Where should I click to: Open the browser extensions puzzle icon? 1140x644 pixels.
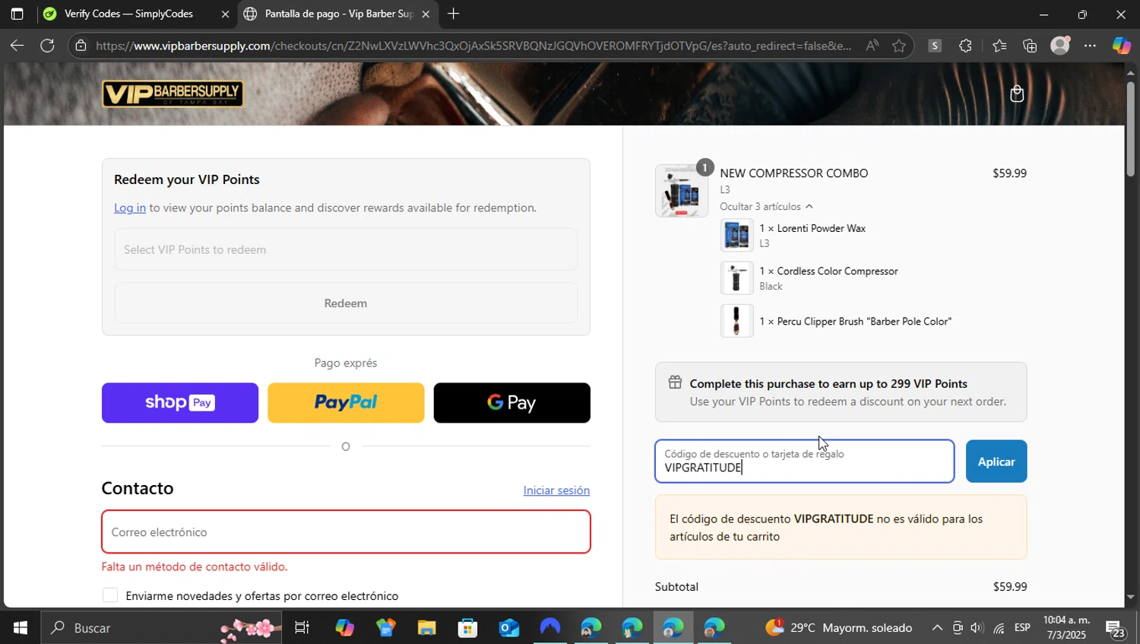pyautogui.click(x=965, y=46)
